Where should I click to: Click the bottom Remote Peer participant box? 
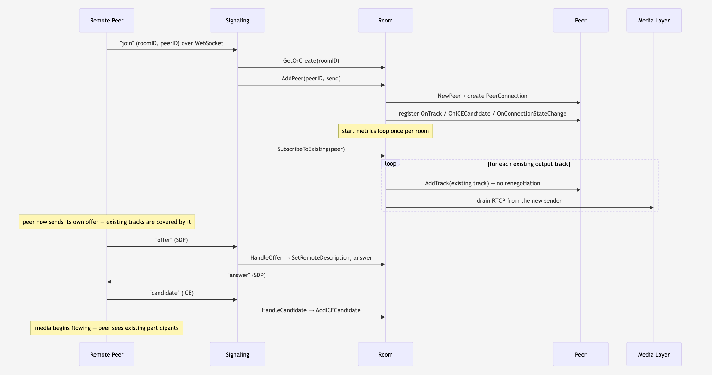click(x=107, y=354)
